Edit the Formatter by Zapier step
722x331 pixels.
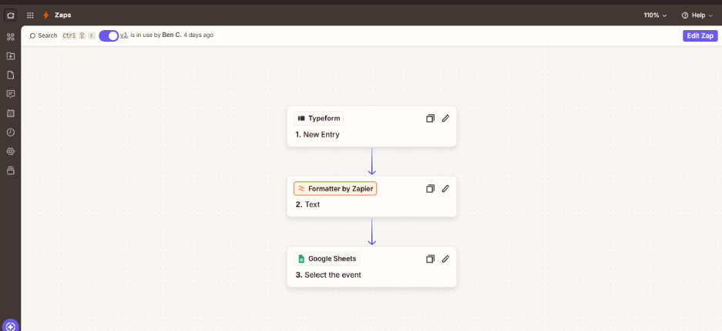point(445,188)
